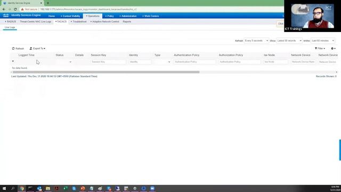Clear the filter row with the X icon

[13, 61]
